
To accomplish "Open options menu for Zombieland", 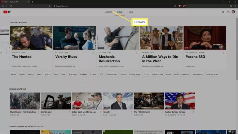I will point(69,112).
